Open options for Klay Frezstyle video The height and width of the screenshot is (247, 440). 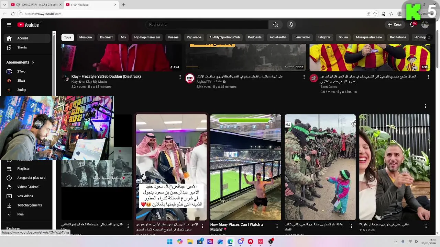(x=180, y=77)
